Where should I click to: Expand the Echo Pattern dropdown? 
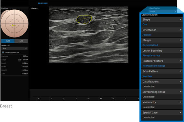[x=162, y=71]
